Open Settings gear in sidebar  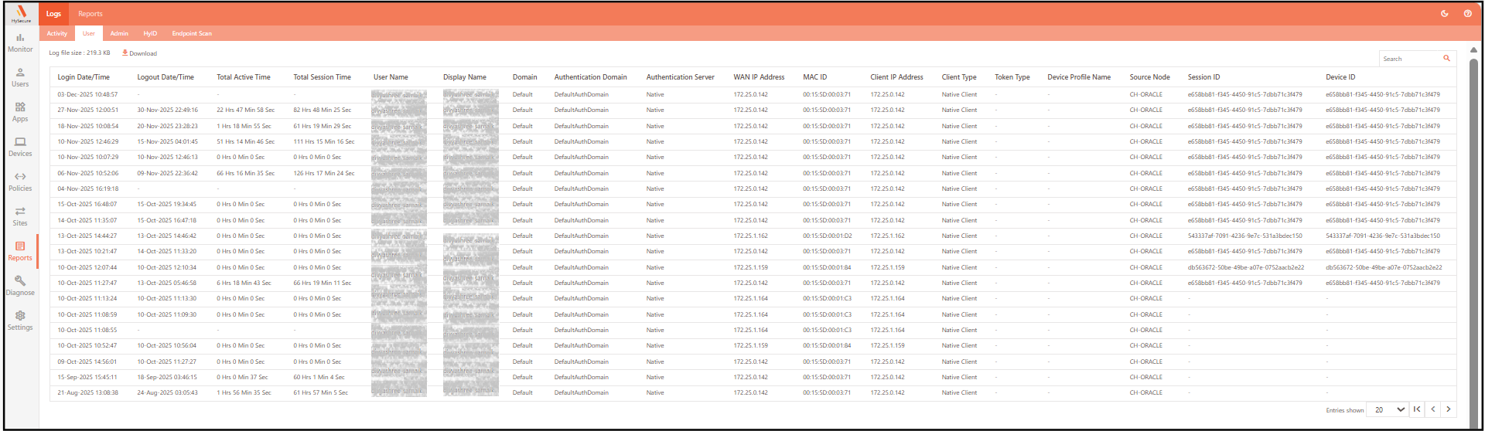[20, 320]
